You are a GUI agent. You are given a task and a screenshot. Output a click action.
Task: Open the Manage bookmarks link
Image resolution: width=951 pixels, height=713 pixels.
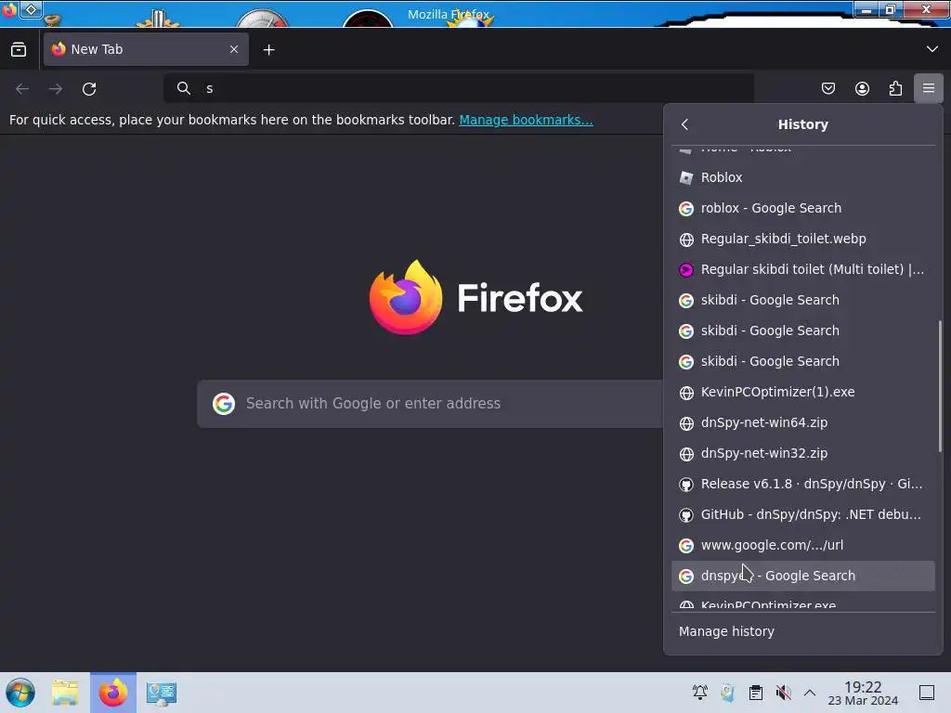(x=526, y=120)
